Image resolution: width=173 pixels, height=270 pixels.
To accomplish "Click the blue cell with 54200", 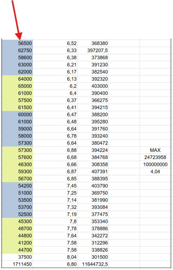I will (17, 186).
